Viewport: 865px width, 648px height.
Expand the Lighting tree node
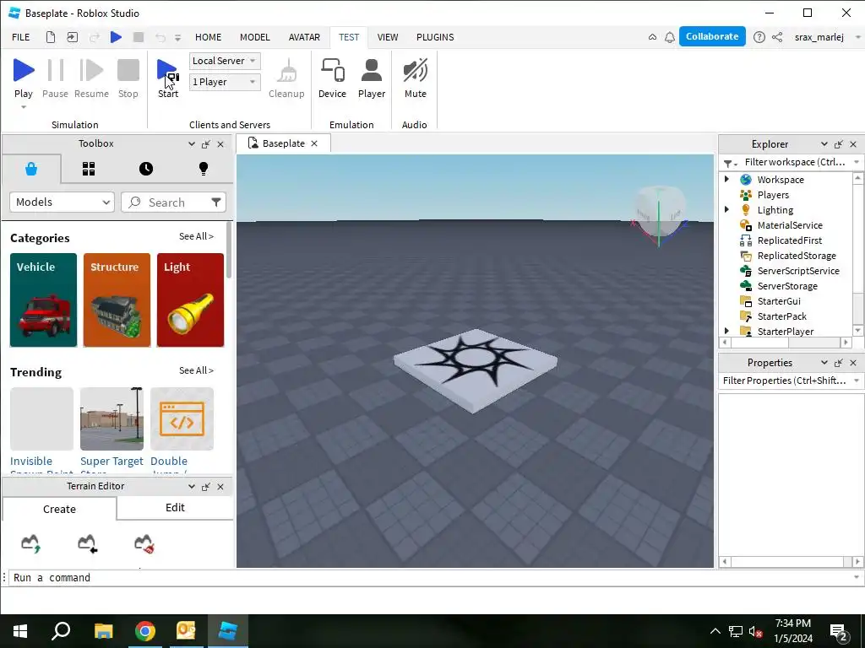(726, 209)
